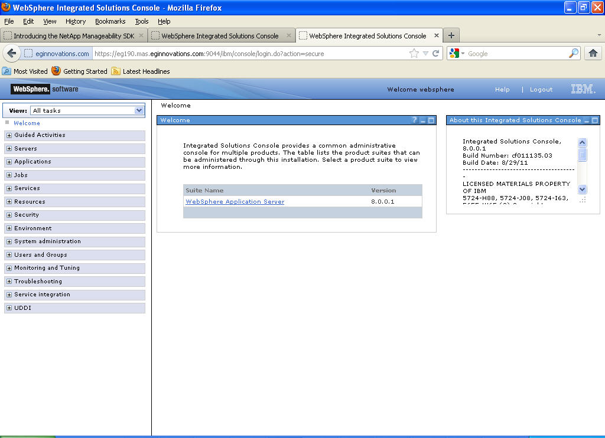Click the IBM logo in header
The width and height of the screenshot is (605, 438).
click(x=583, y=89)
